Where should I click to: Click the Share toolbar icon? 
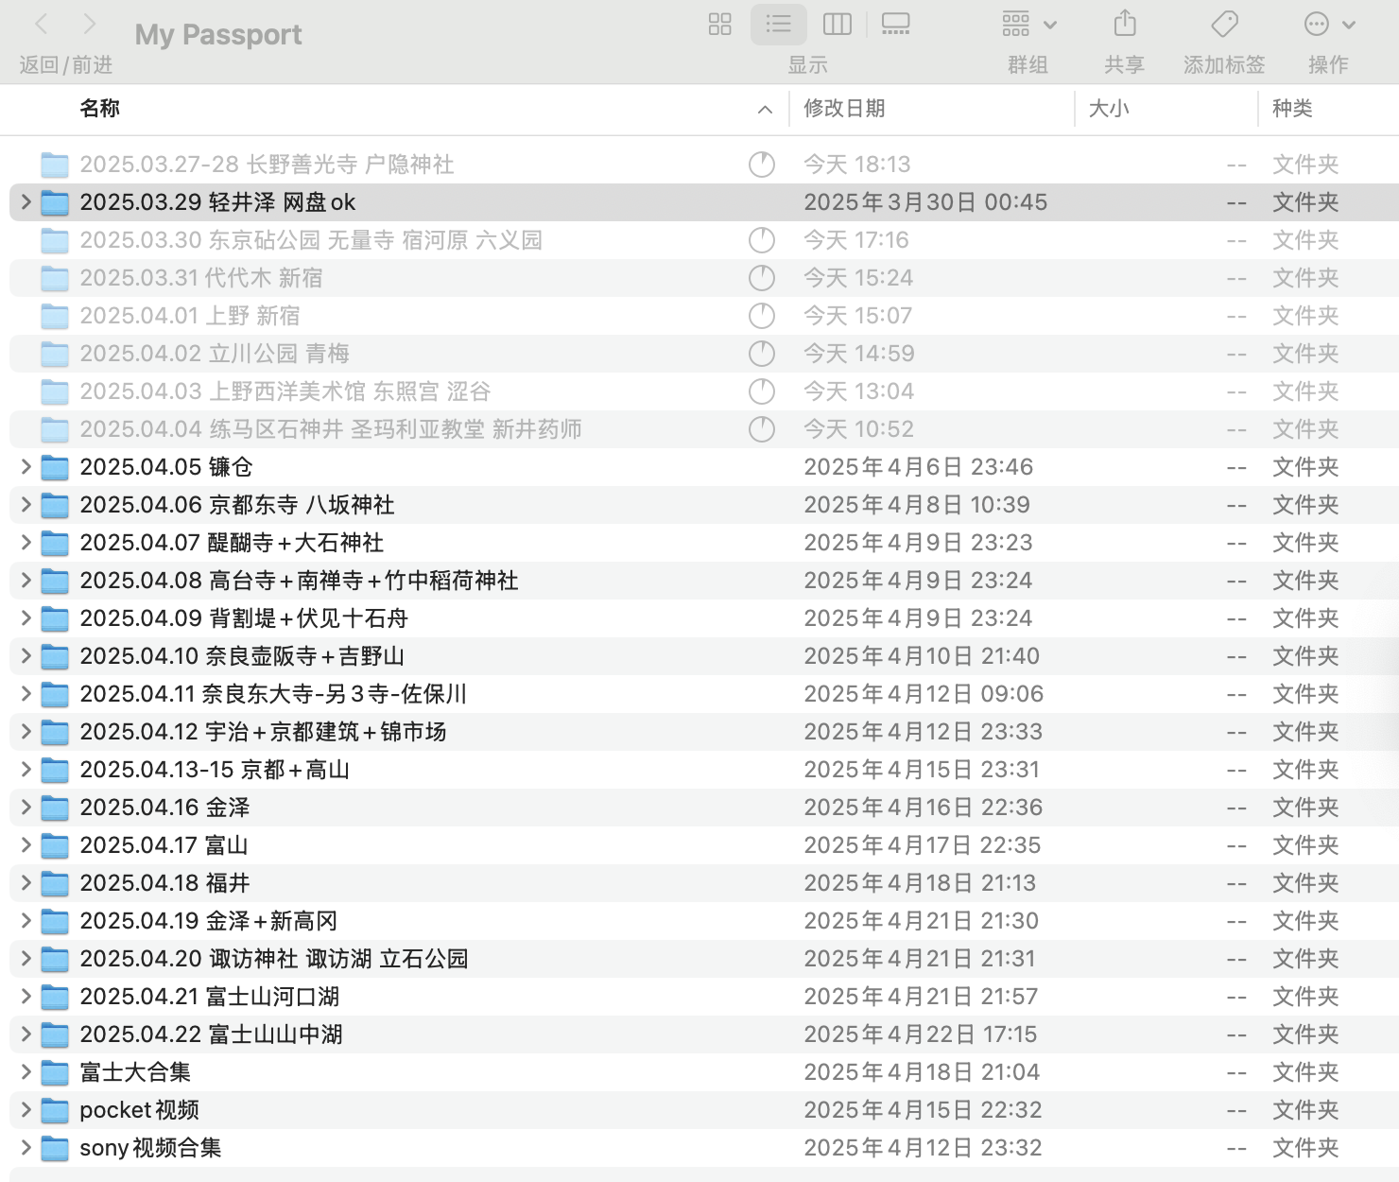click(1124, 25)
